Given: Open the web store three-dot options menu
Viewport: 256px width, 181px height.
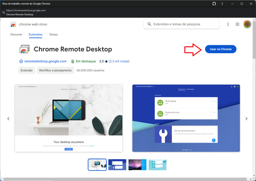Looking at the screenshot, I should coord(228,24).
